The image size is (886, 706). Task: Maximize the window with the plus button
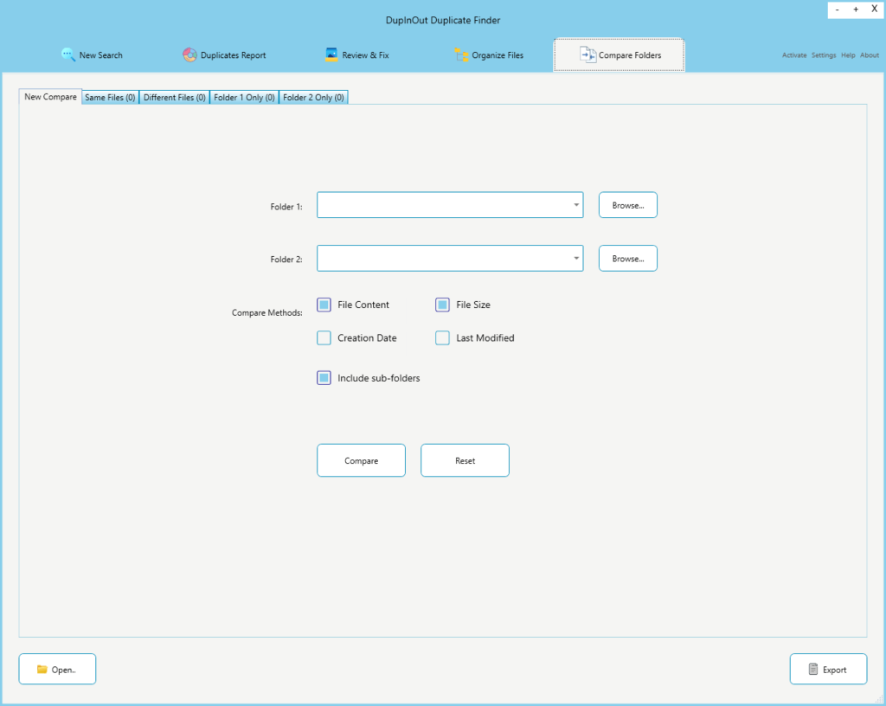click(x=856, y=10)
